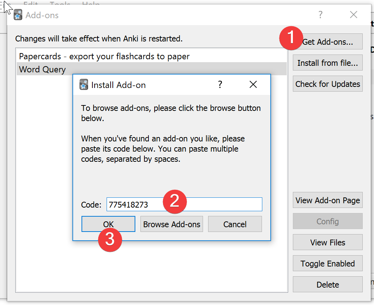Close the Add-ons window
The width and height of the screenshot is (374, 305).
[354, 15]
